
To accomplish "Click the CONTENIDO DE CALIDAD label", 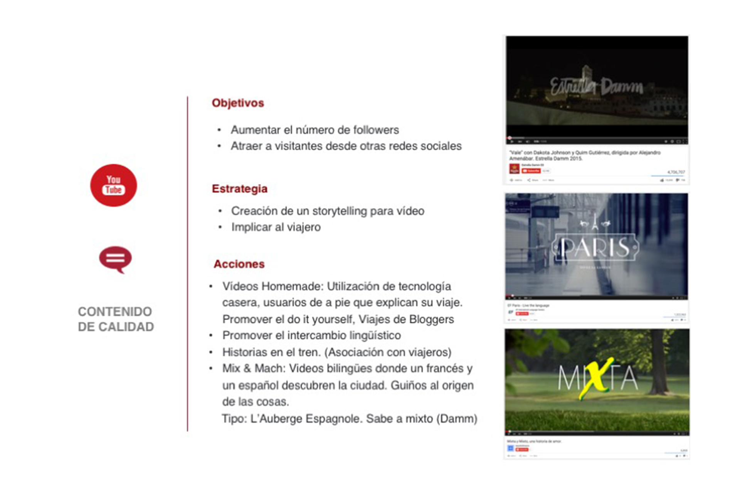I will [116, 319].
